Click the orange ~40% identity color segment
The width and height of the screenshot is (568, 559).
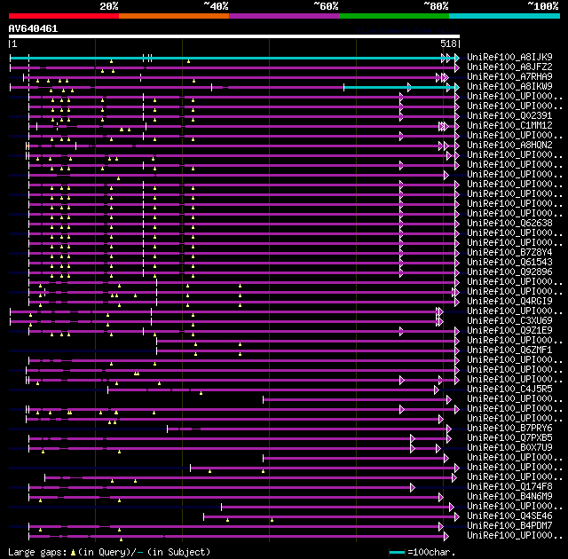click(174, 16)
